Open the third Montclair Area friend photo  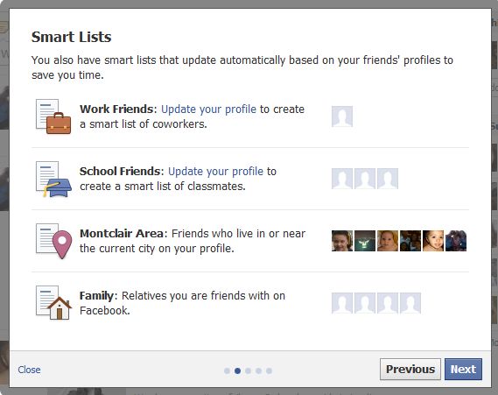[388, 241]
